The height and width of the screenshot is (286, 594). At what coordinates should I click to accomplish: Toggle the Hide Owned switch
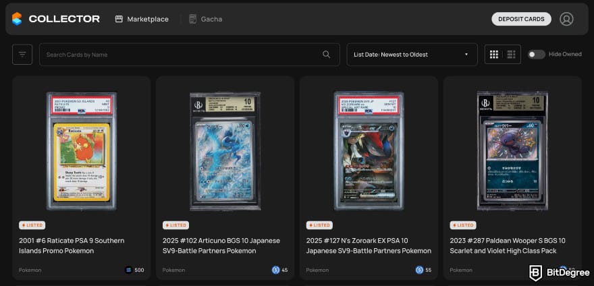537,55
